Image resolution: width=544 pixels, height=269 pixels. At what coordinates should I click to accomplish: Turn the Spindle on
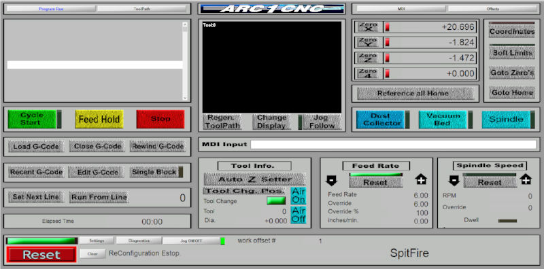click(x=506, y=120)
